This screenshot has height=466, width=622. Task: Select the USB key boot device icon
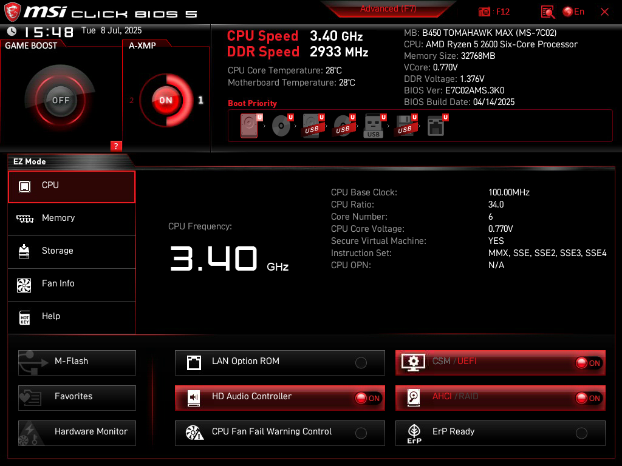[x=374, y=126]
